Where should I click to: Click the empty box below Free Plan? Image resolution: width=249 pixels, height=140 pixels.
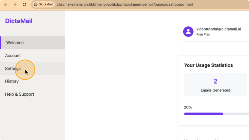pyautogui.click(x=216, y=46)
